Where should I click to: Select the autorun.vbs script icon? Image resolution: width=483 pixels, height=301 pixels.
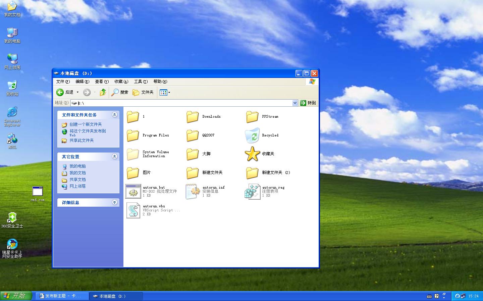(133, 210)
